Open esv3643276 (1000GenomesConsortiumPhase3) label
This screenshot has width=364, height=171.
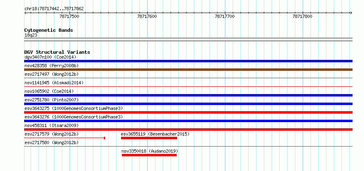tap(74, 117)
